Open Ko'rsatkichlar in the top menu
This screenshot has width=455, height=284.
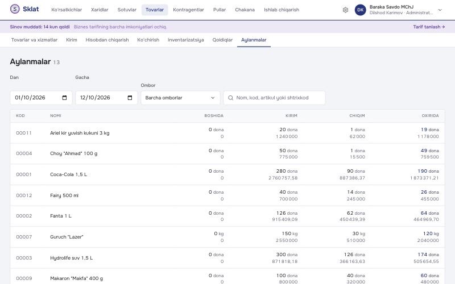(67, 10)
